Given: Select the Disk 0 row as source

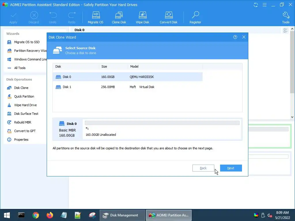Looking at the screenshot, I should [x=128, y=77].
